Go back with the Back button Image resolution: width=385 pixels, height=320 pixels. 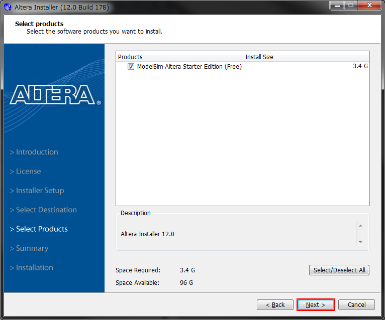click(275, 304)
